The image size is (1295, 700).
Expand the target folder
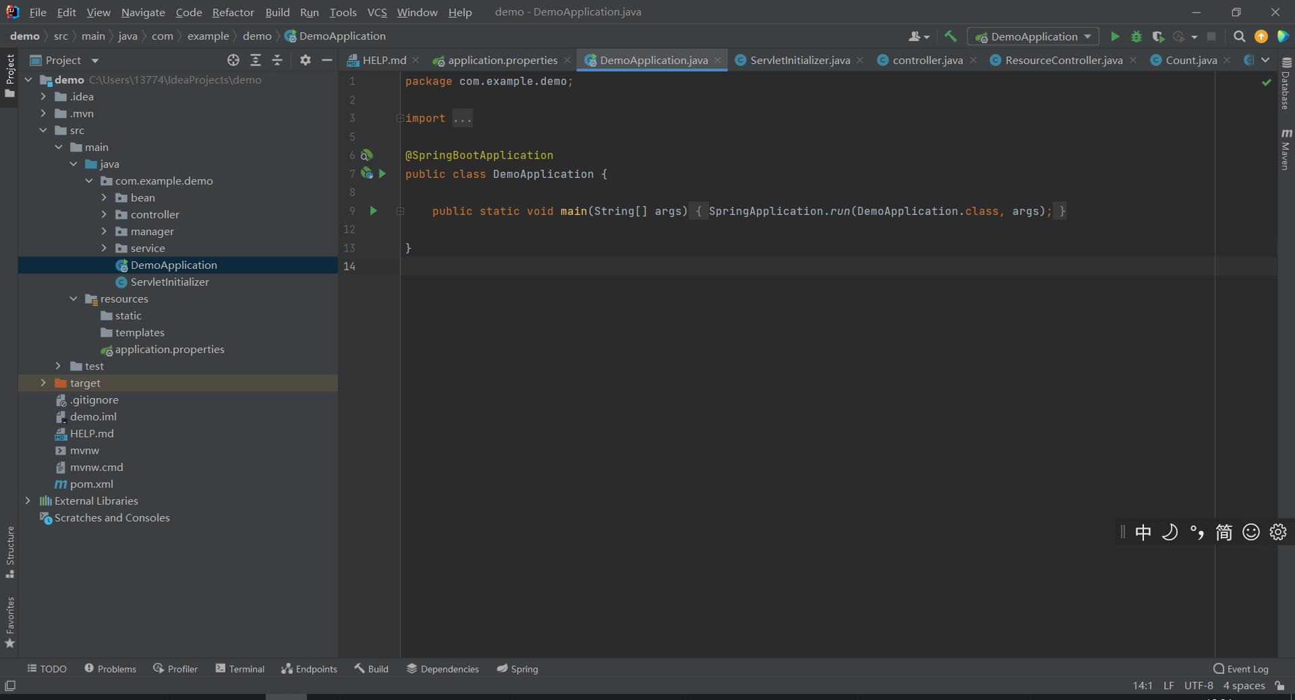pyautogui.click(x=43, y=383)
